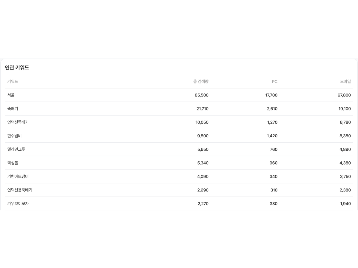Open the 키친아트냄비 keyword

click(x=18, y=177)
